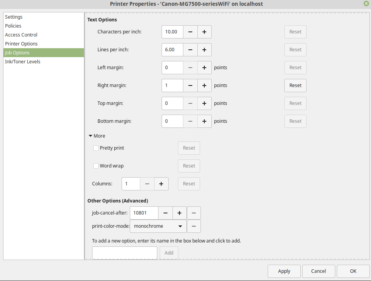Viewport: 371px width, 281px height.
Task: Enable the Pretty print checkbox
Action: click(96, 148)
